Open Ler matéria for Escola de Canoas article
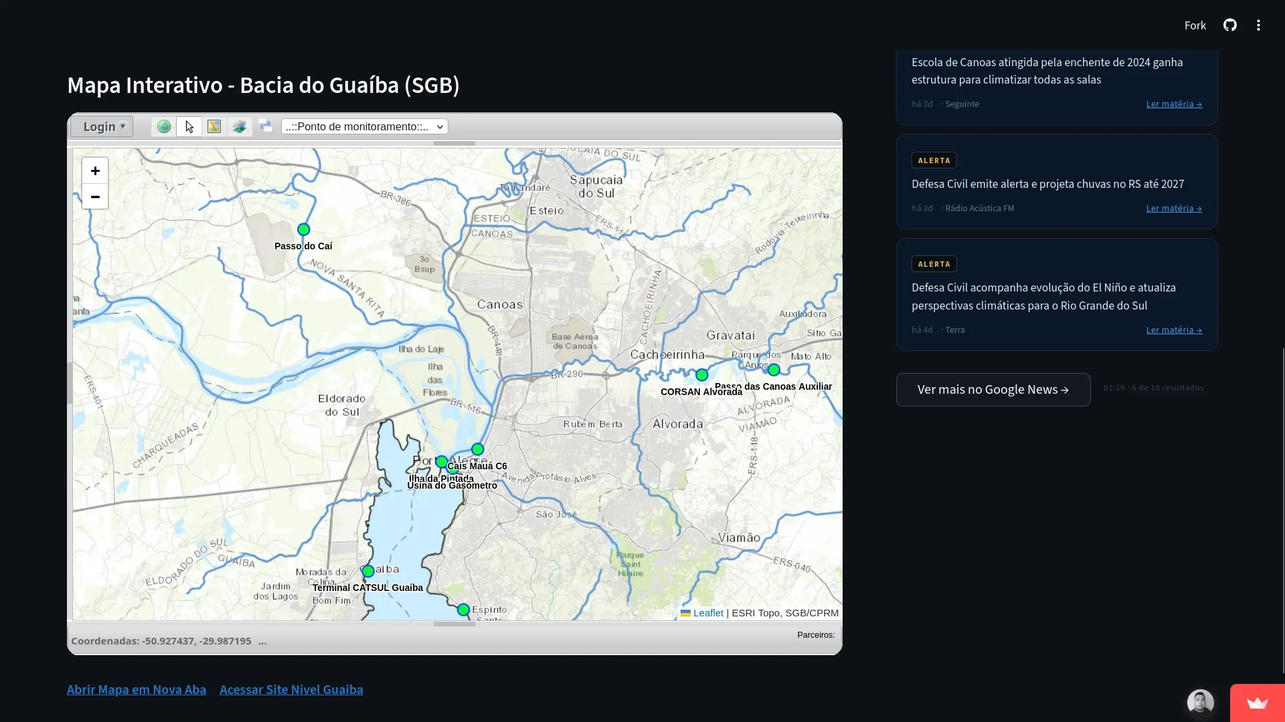The image size is (1285, 722). click(1174, 104)
